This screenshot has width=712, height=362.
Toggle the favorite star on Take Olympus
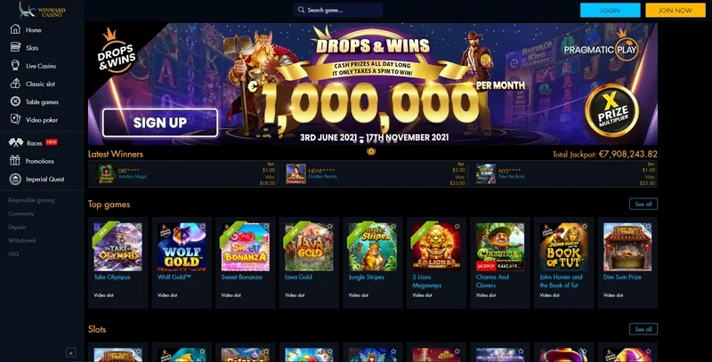pos(139,226)
